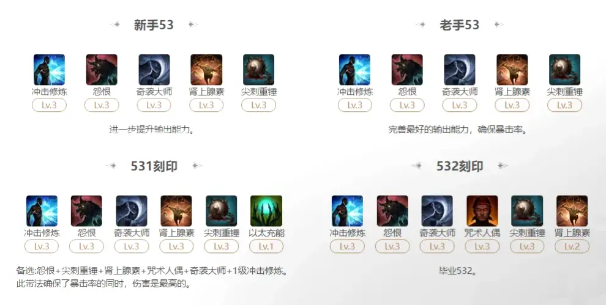Click 怨恨 icon in 531刻印 section
This screenshot has height=305, width=606.
(x=86, y=211)
